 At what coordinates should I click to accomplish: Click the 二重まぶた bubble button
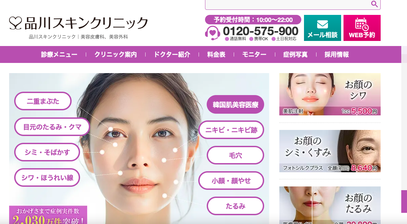click(x=43, y=101)
